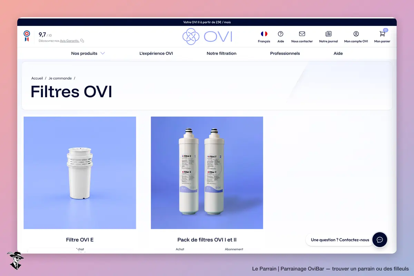414x276 pixels.
Task: Open Filtre OVI E product title
Action: click(x=80, y=240)
